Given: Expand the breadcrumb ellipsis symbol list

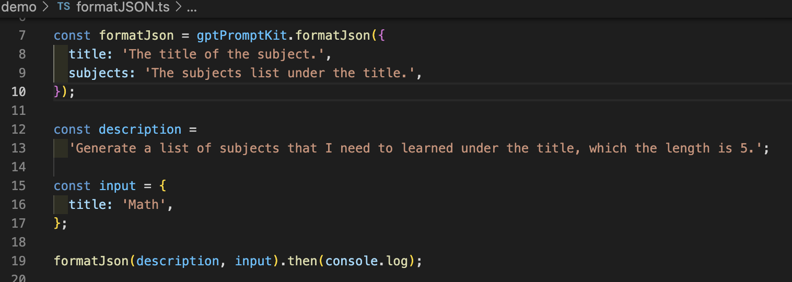Looking at the screenshot, I should tap(192, 8).
